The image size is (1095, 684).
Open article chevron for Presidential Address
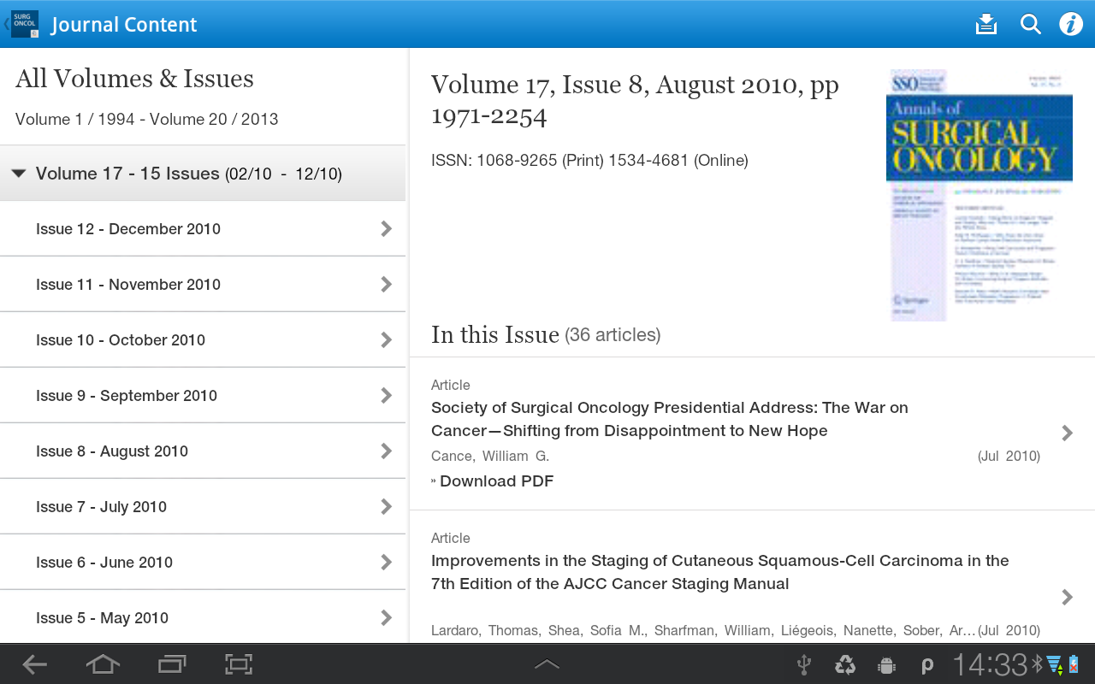click(x=1067, y=433)
